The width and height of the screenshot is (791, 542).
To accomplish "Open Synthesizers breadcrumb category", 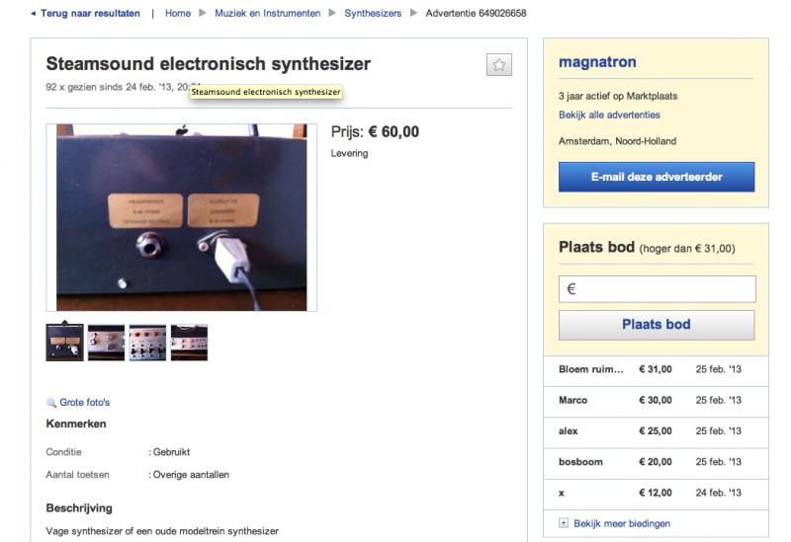I will [x=373, y=14].
